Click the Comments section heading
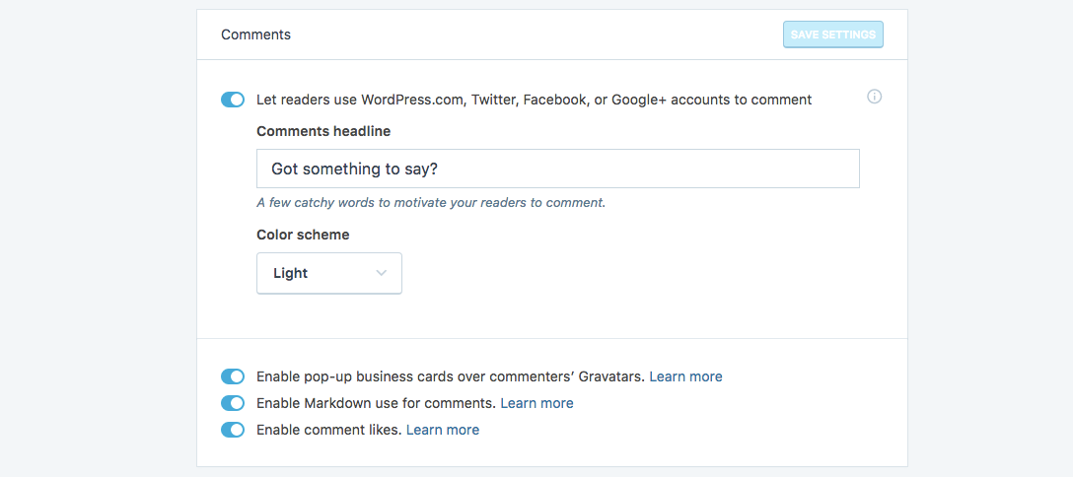This screenshot has width=1073, height=477. coord(255,34)
